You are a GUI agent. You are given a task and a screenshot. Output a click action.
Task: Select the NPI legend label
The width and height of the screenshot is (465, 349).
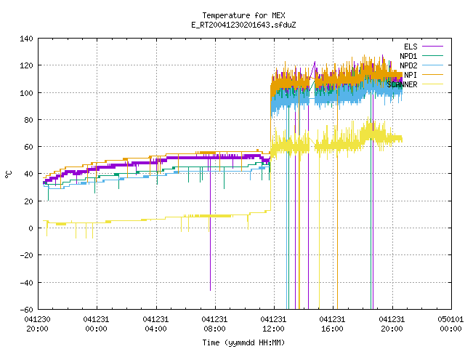[411, 75]
